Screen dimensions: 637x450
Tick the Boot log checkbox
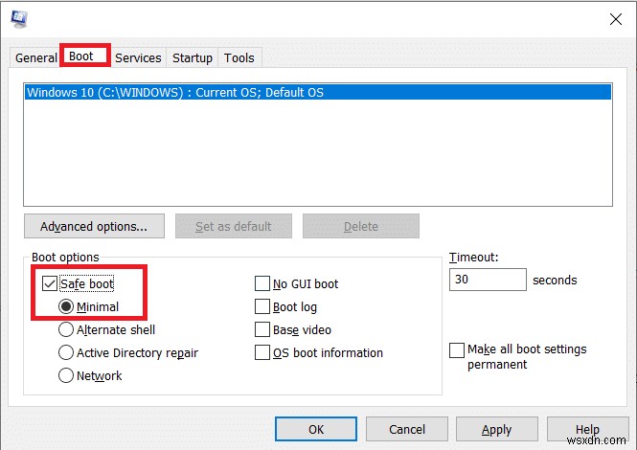click(262, 307)
